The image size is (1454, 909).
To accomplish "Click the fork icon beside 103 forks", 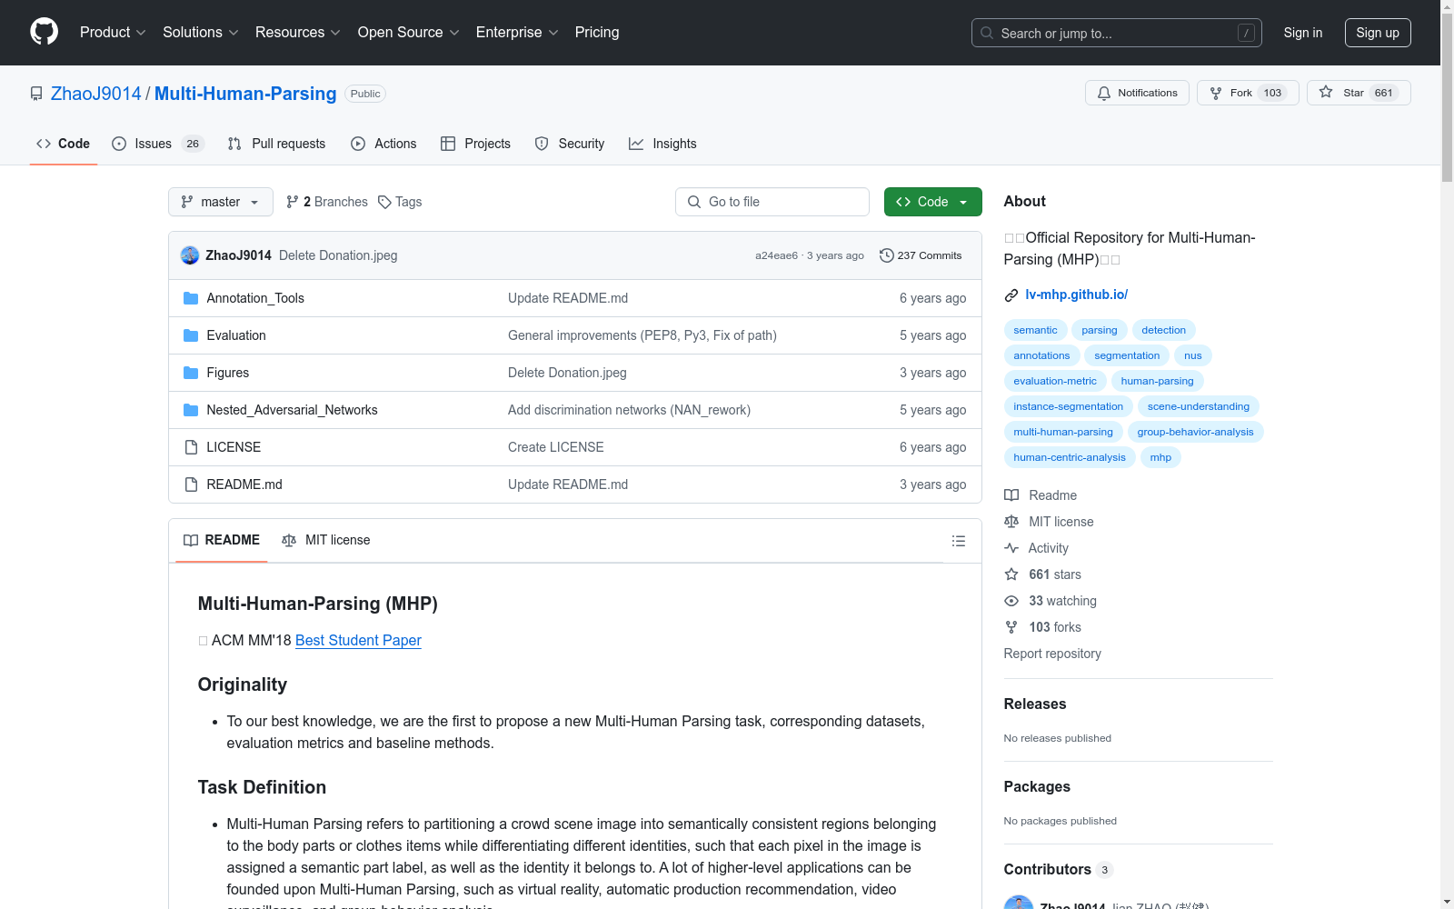I will pyautogui.click(x=1011, y=627).
